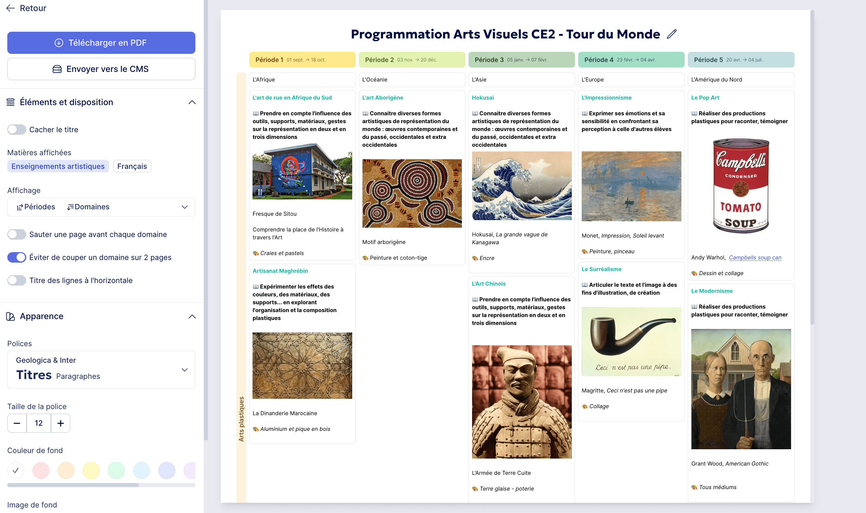This screenshot has height=513, width=866.
Task: Open the Affichage Périodes Domaines dropdown
Action: click(101, 207)
